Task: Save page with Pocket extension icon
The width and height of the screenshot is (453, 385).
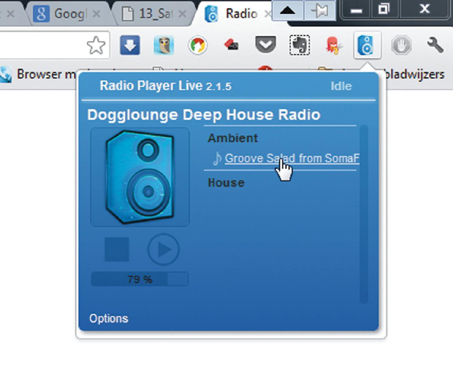Action: pyautogui.click(x=265, y=45)
